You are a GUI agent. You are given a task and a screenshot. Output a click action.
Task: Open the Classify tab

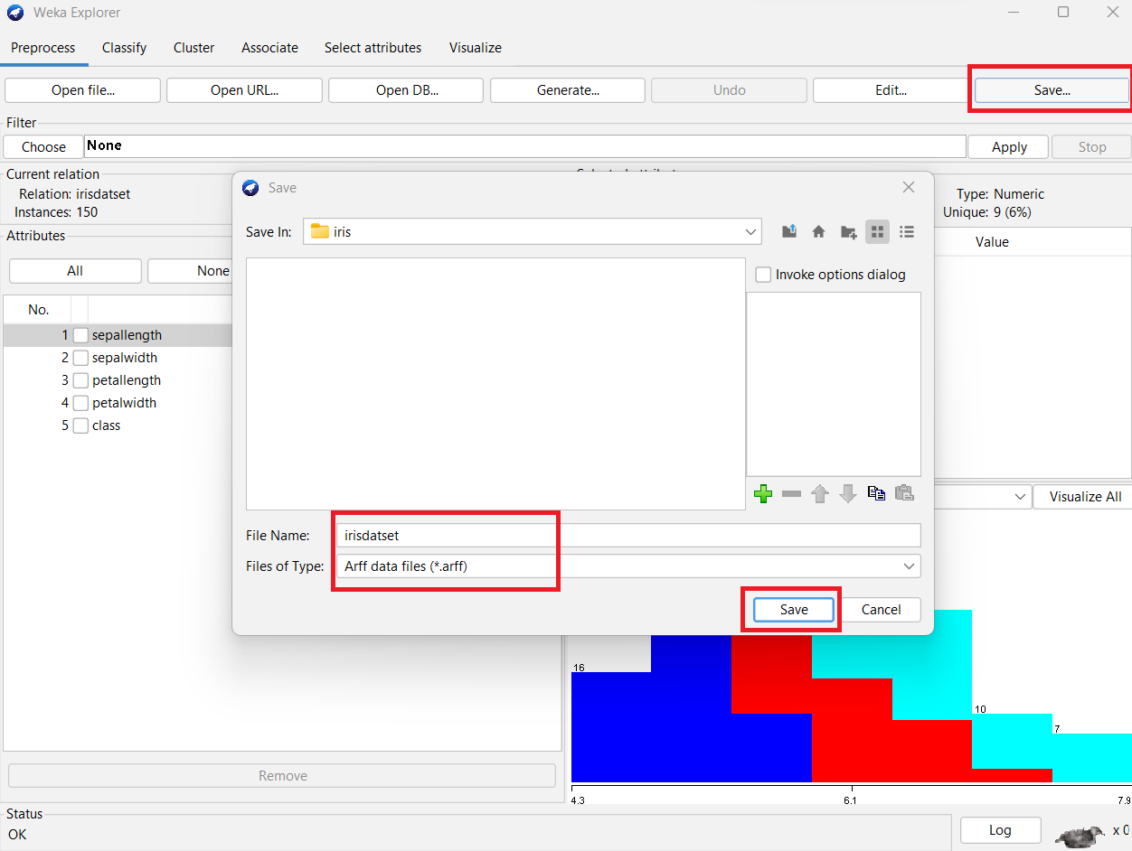[125, 48]
